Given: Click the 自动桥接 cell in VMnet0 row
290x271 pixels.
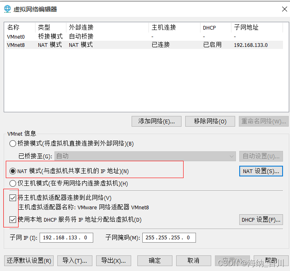Looking at the screenshot, I should coord(81,36).
